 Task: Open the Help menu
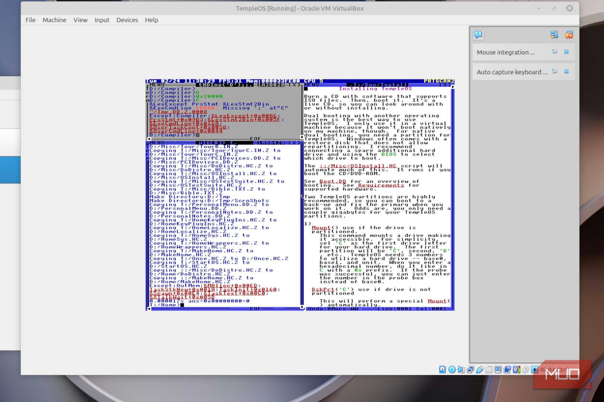[151, 20]
